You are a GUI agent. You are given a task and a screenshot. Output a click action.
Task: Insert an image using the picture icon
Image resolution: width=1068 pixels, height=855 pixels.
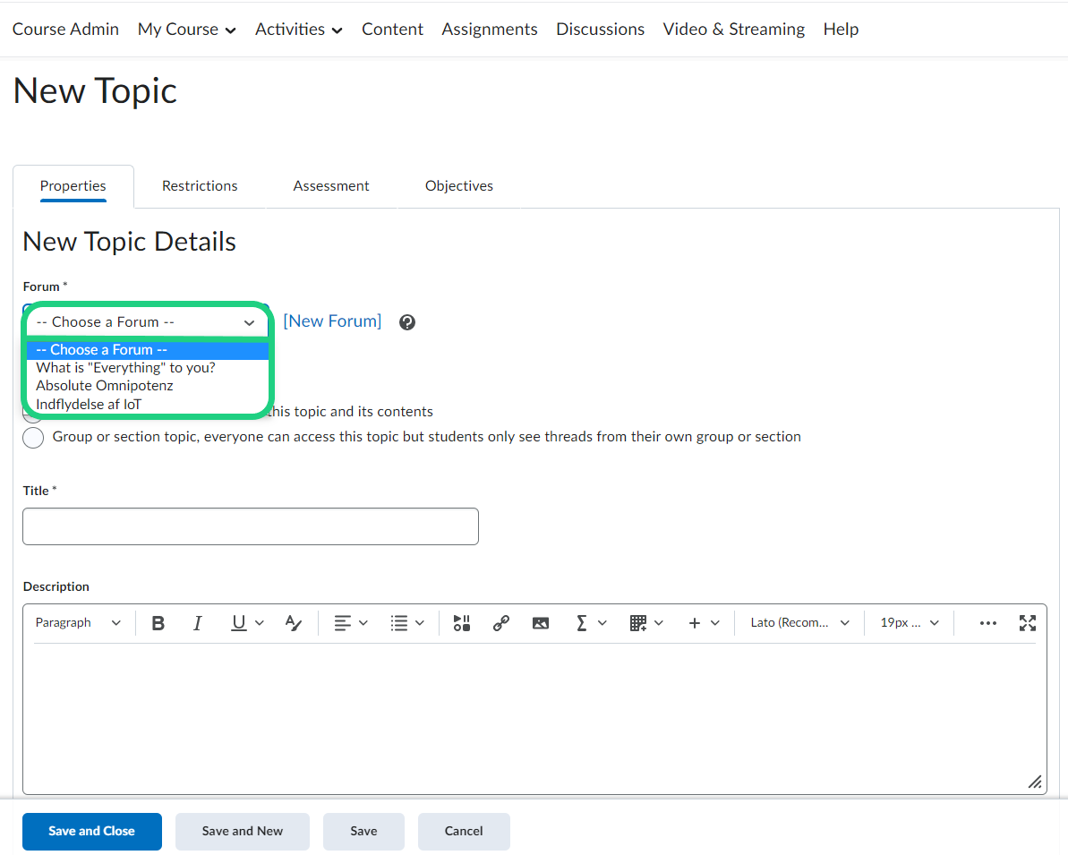coord(541,623)
